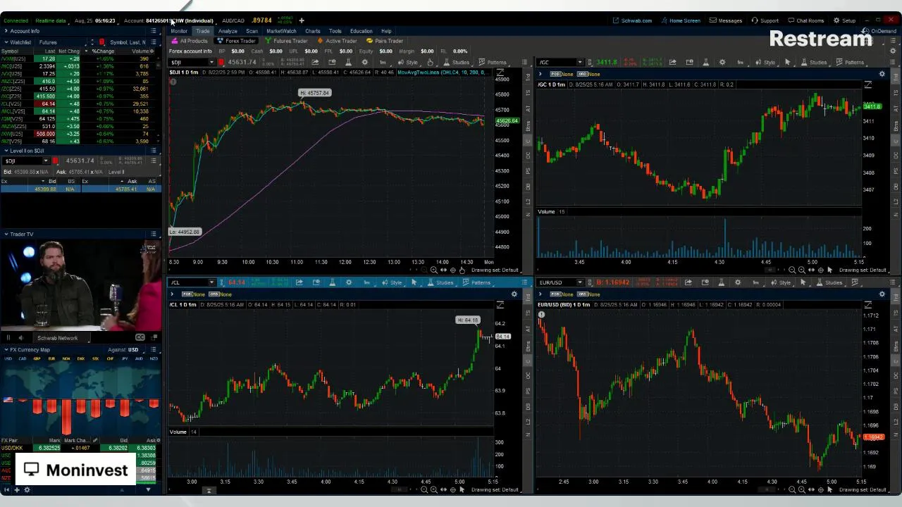The image size is (902, 507).
Task: Open Level II $DJI symbol field
Action: click(25, 161)
